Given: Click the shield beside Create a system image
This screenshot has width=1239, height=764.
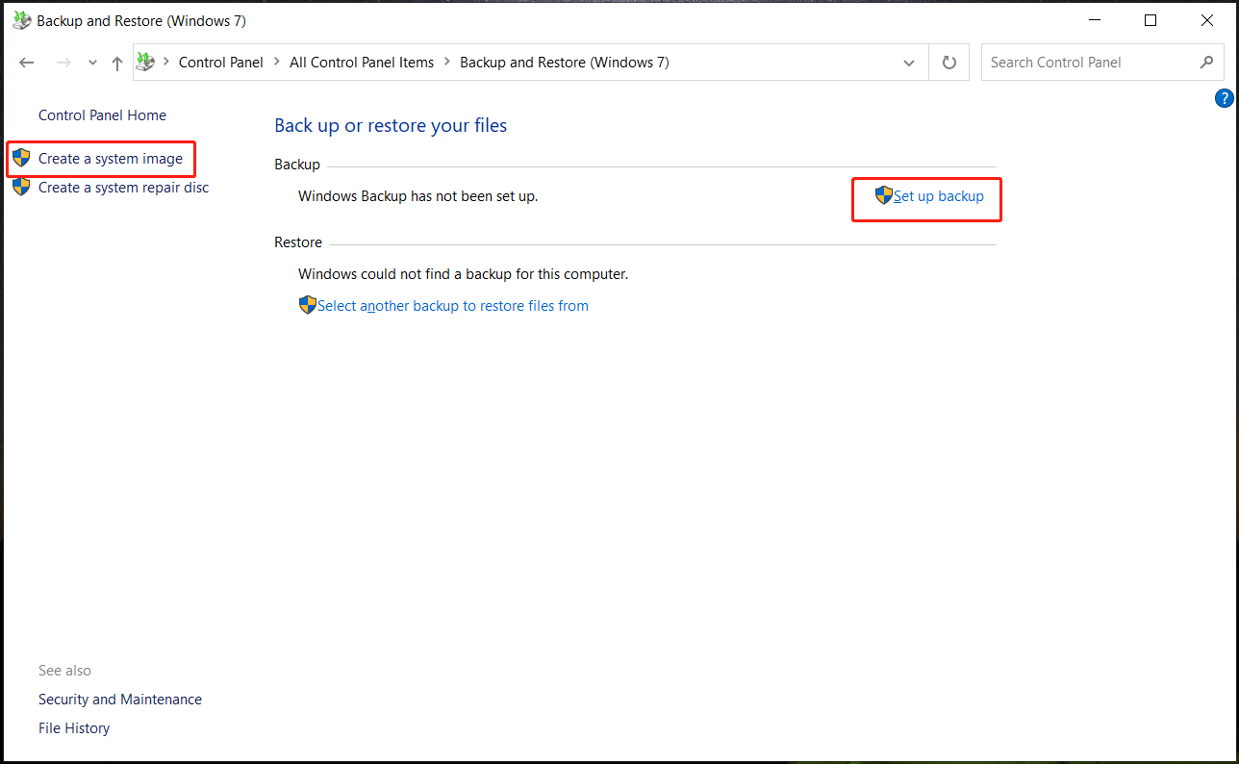Looking at the screenshot, I should pyautogui.click(x=20, y=158).
